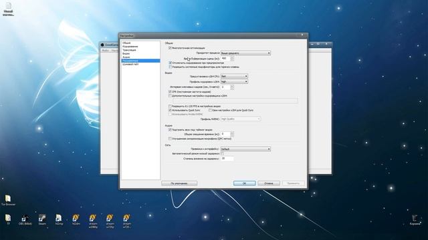Select the Видео settings category

click(x=126, y=53)
